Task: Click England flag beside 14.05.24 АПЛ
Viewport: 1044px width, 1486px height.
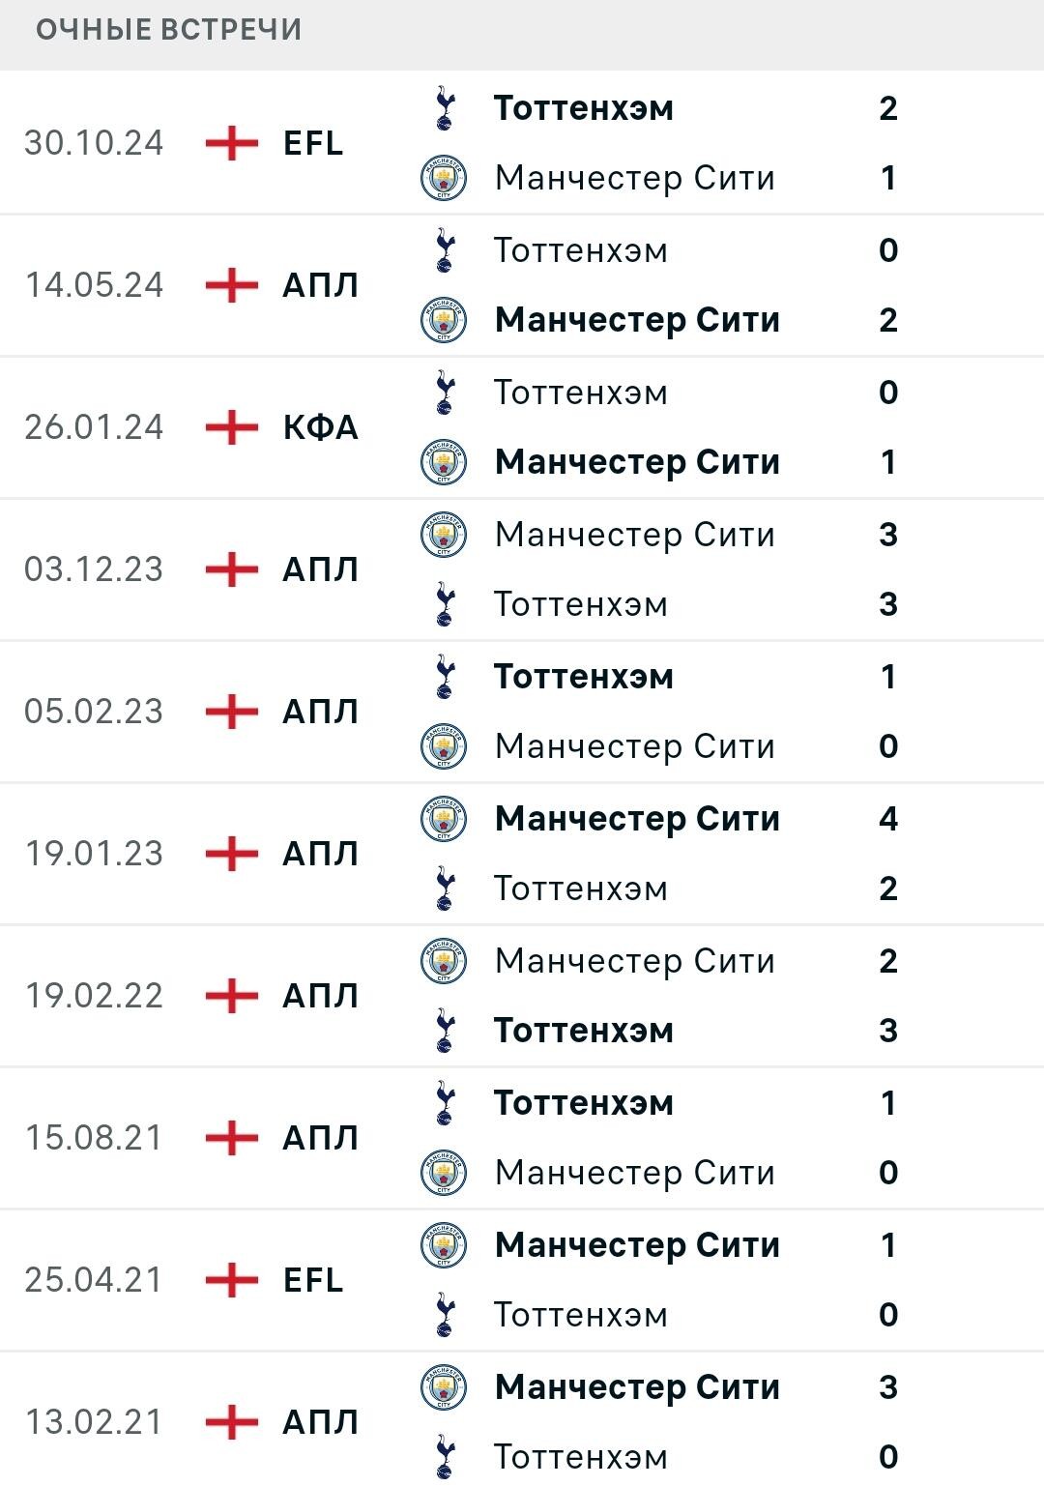Action: pos(232,285)
